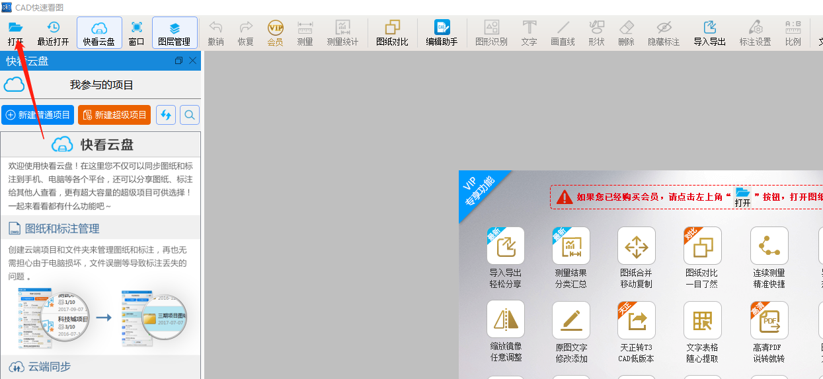Open the 最近打开 recent files list

(x=53, y=33)
